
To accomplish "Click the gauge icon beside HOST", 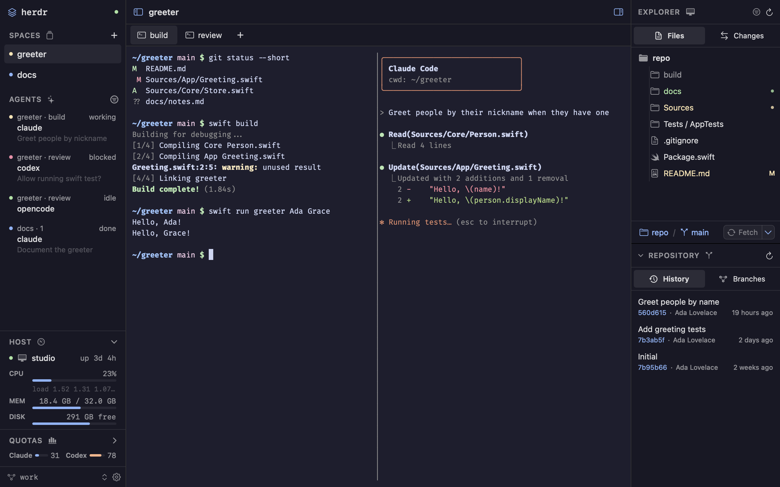I will (41, 342).
